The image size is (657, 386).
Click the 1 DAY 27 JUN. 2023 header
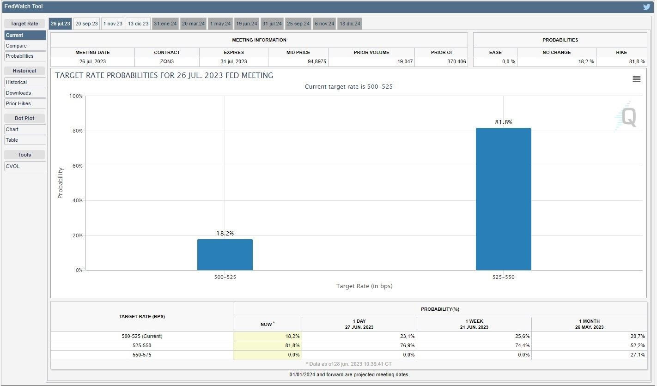pos(359,324)
